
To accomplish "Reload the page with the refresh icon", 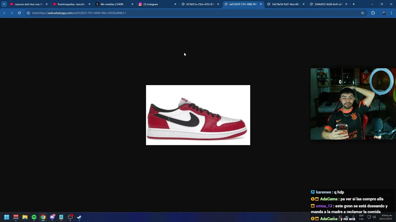I will [x=19, y=13].
